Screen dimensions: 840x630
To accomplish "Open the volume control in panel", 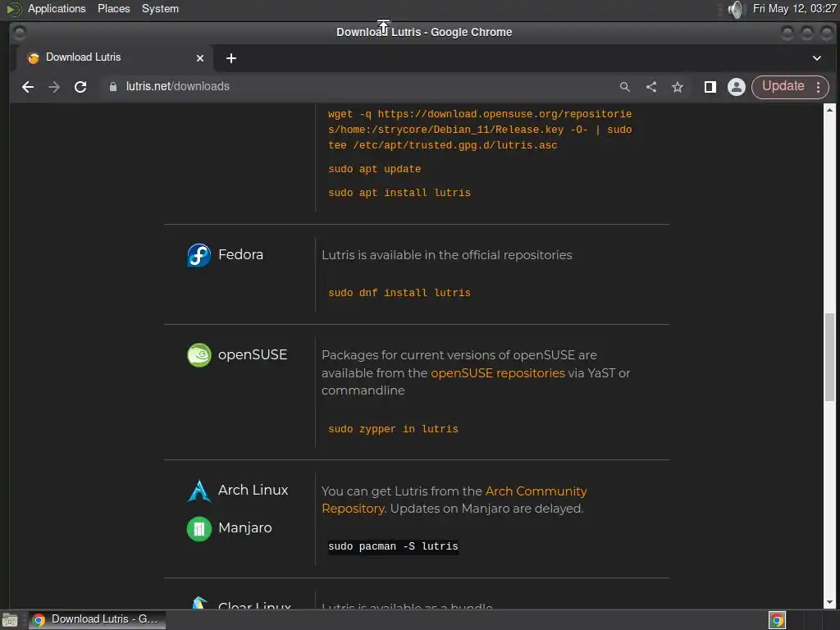I will (737, 9).
